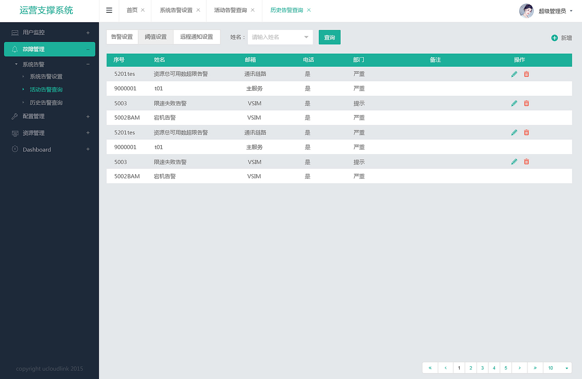Click the green plus icon next to 新增
The image size is (582, 379).
point(555,38)
